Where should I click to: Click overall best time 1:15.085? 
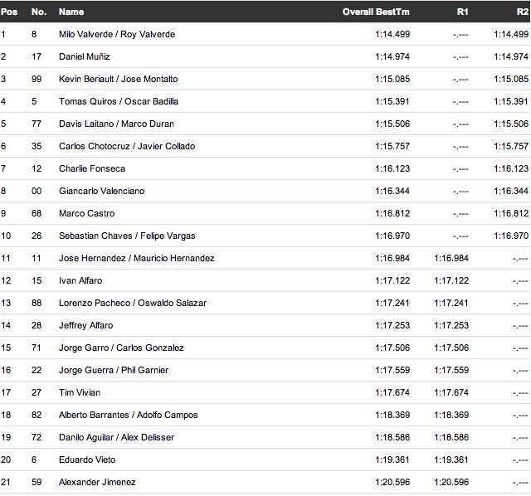tap(392, 79)
